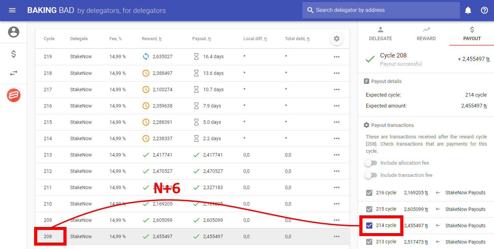Viewport: 494px width, 249px height.
Task: Open more options for cycle 208
Action: pos(336,236)
